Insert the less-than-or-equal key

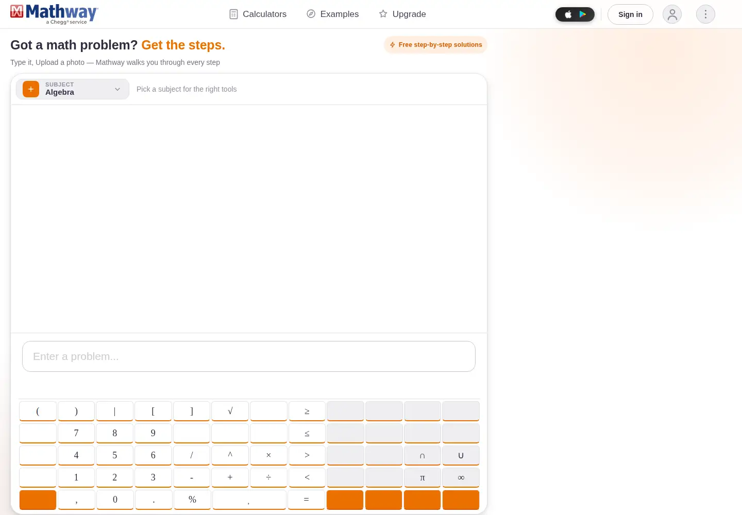click(x=307, y=433)
